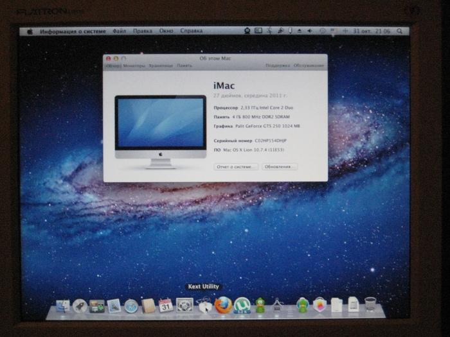Image resolution: width=450 pixels, height=337 pixels.
Task: Launch Safari compass icon in Dock
Action: (x=131, y=306)
